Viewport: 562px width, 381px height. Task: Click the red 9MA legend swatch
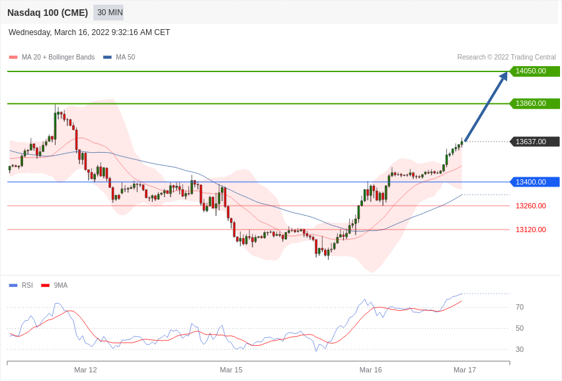click(x=45, y=286)
